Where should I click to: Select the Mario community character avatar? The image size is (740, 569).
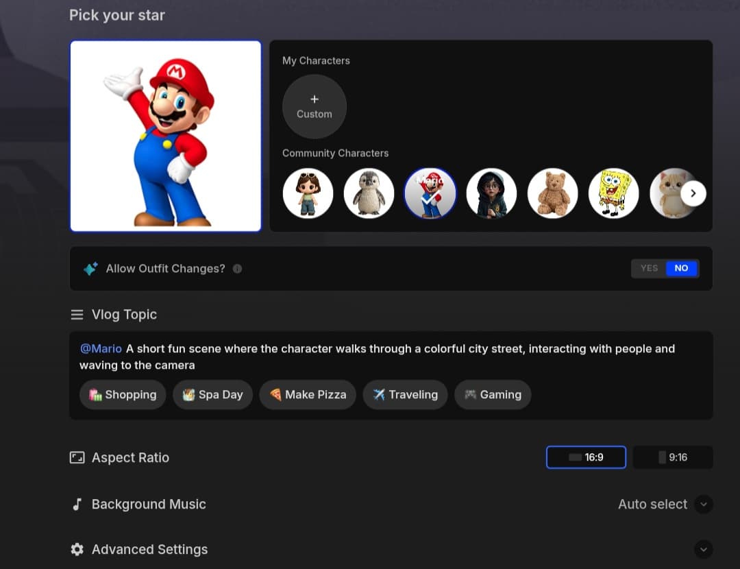[x=430, y=193]
